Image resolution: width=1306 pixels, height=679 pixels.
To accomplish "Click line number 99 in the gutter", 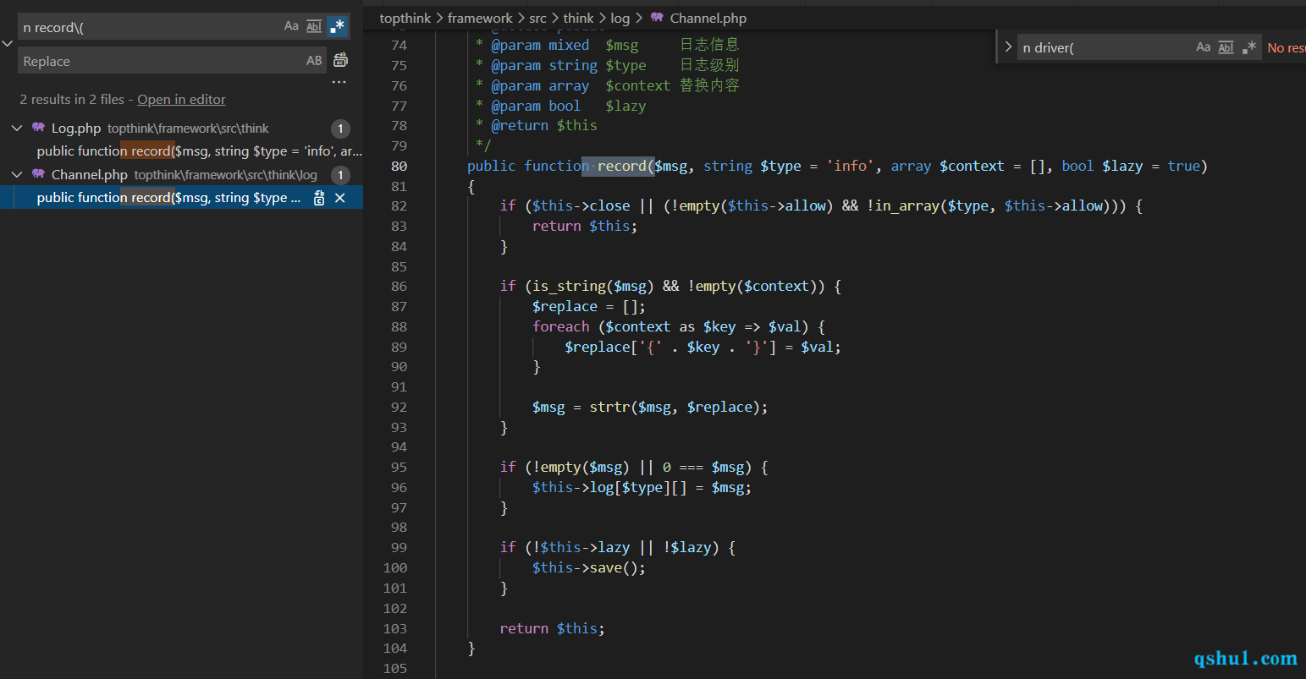I will point(399,548).
